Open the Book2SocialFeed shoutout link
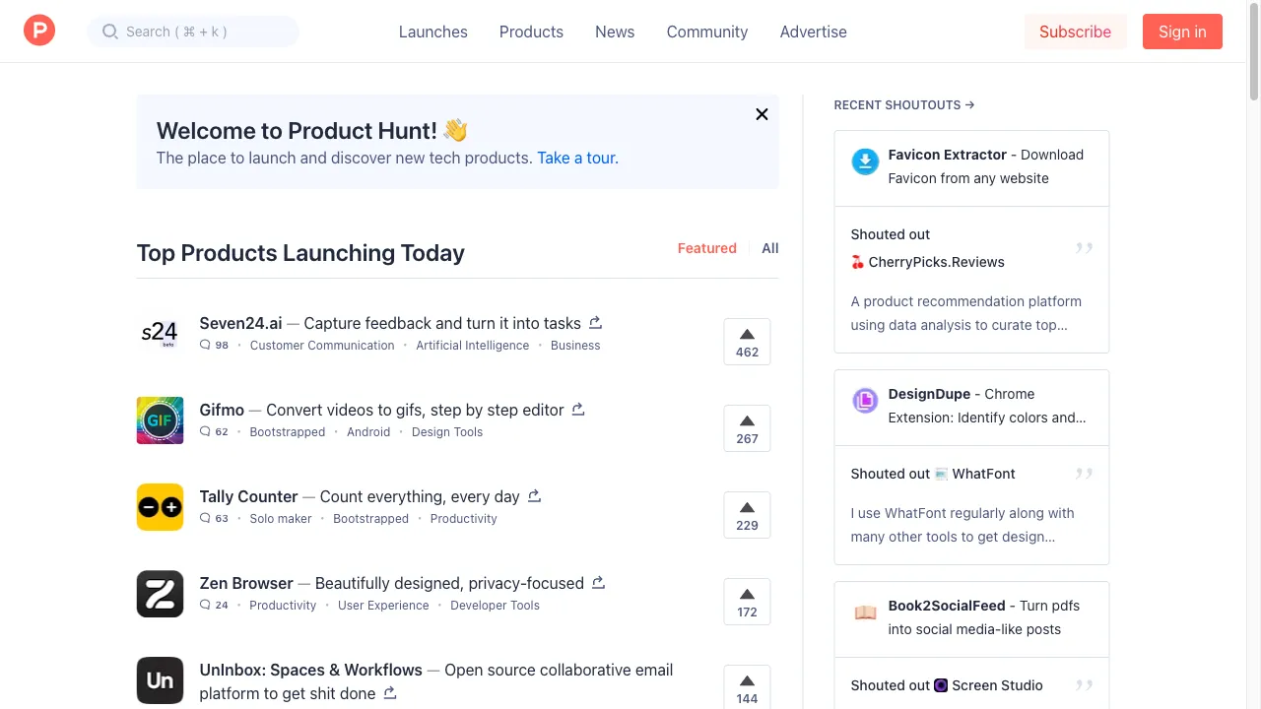The image size is (1261, 709). click(947, 606)
